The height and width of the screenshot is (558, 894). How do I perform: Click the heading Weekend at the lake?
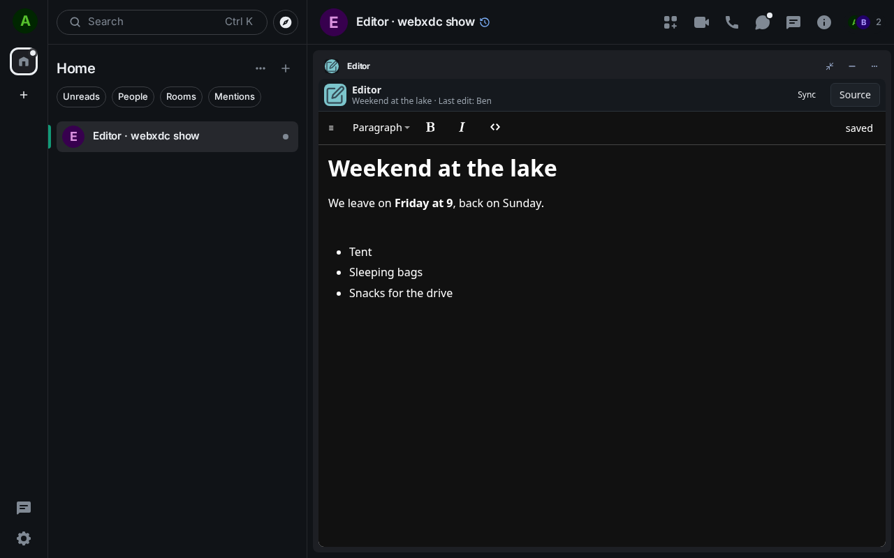(443, 169)
